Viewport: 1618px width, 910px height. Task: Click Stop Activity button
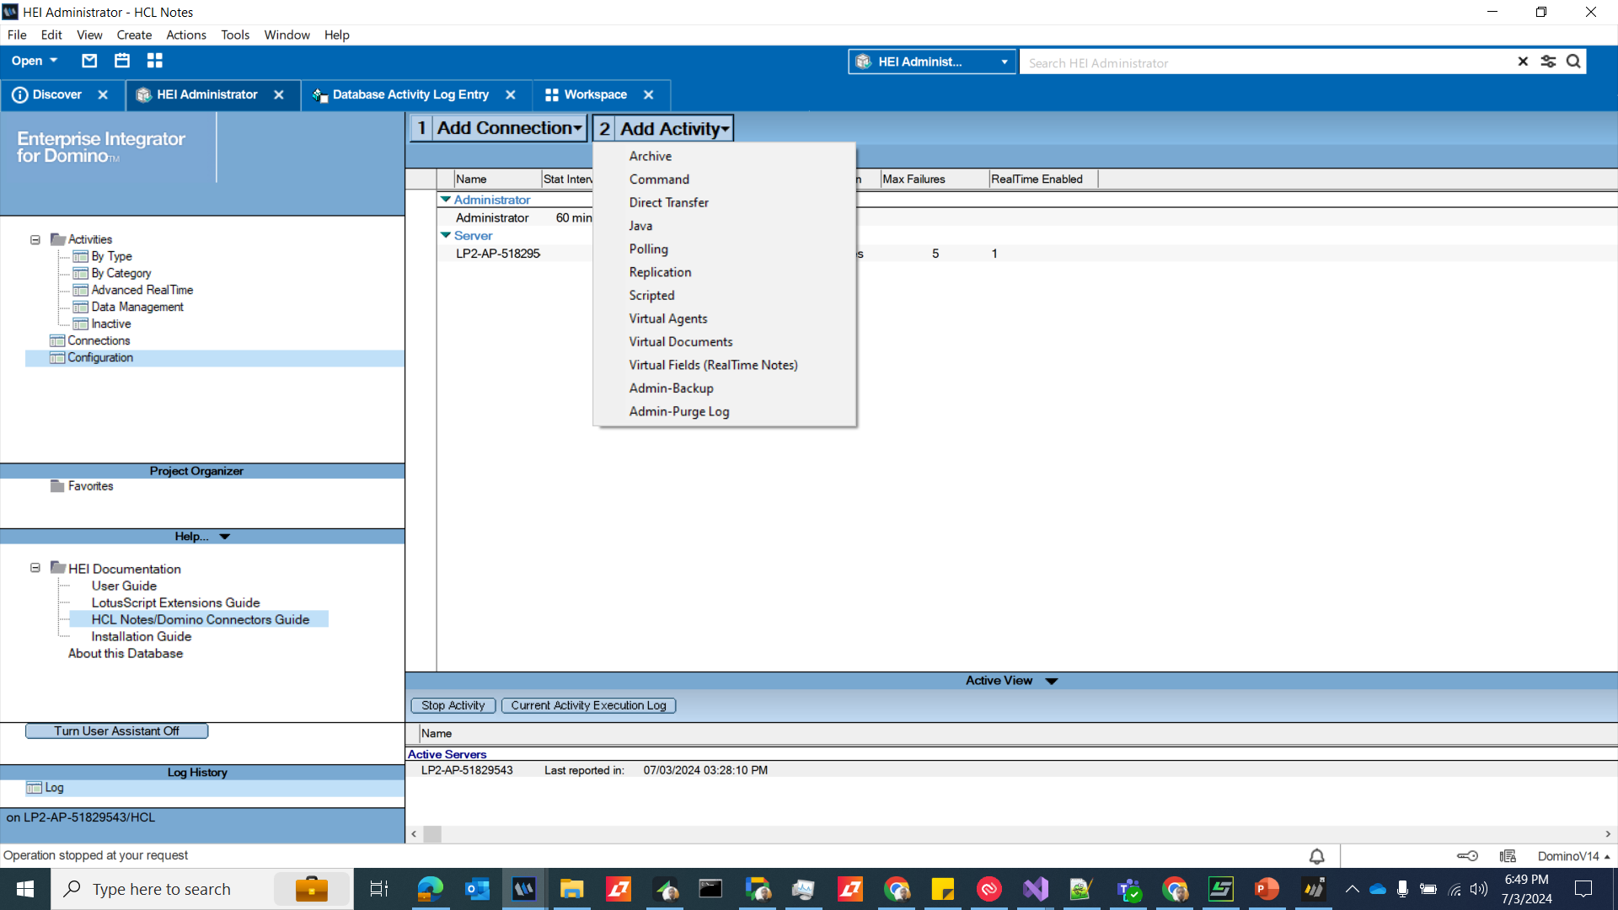453,706
